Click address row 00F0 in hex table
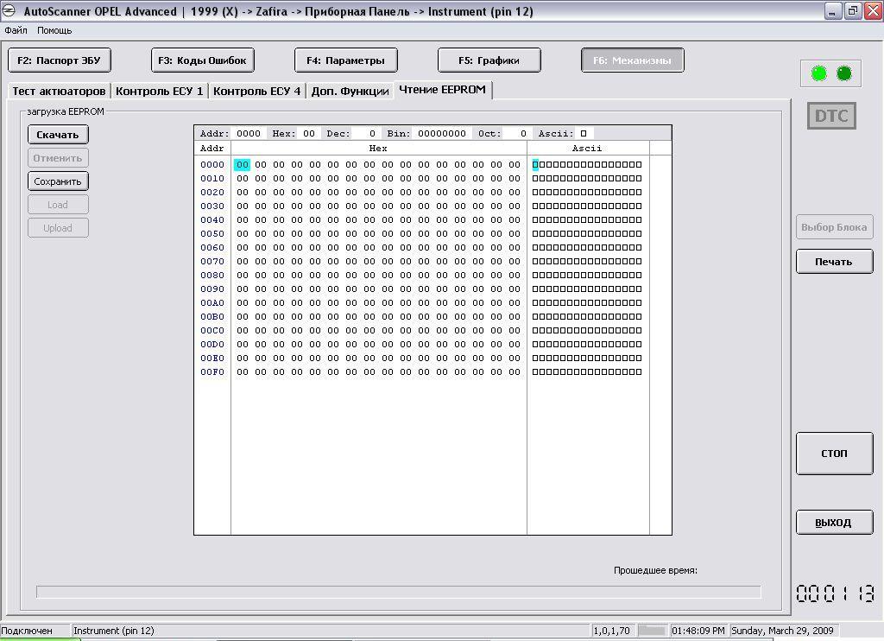 (x=212, y=372)
